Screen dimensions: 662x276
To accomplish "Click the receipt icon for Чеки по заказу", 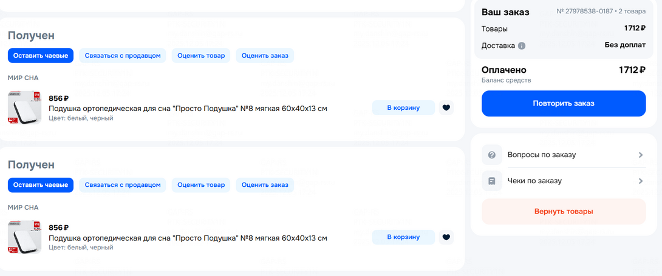I will (492, 181).
